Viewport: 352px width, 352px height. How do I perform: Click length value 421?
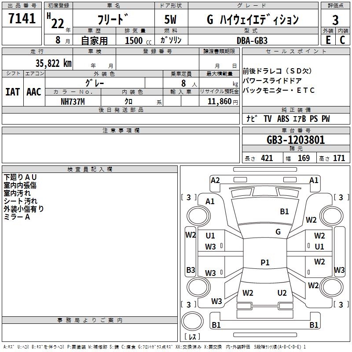[x=267, y=158]
